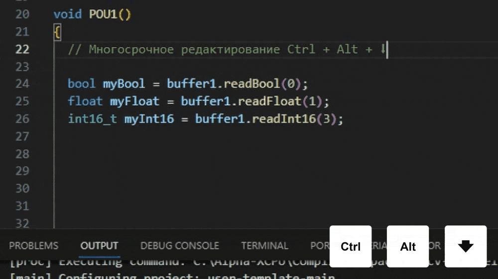Click the variable name myFloat
The width and height of the screenshot is (498, 279).
(x=134, y=101)
